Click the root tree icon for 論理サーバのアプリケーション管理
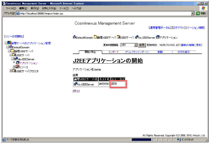 tap(9, 43)
